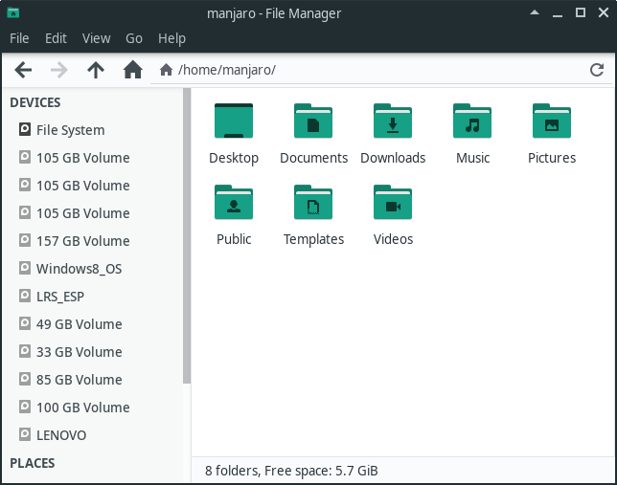Select the LENOVO device in sidebar
This screenshot has width=617, height=485.
pos(61,435)
